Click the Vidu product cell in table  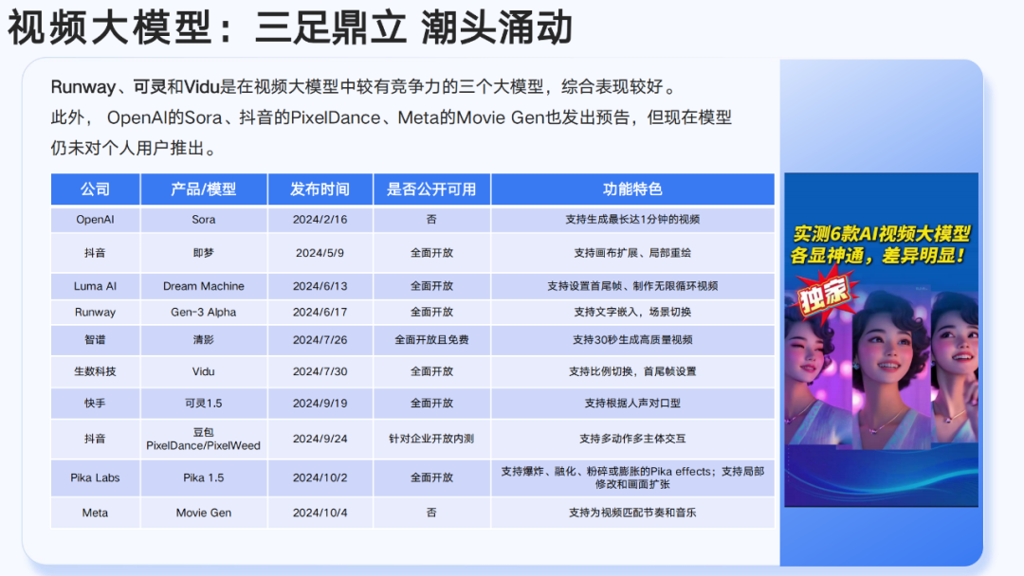(x=204, y=371)
